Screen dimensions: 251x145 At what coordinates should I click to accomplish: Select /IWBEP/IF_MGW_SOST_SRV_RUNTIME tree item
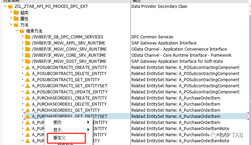point(69,61)
